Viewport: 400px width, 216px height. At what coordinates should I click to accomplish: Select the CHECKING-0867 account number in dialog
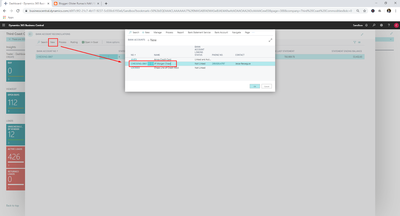pos(139,64)
